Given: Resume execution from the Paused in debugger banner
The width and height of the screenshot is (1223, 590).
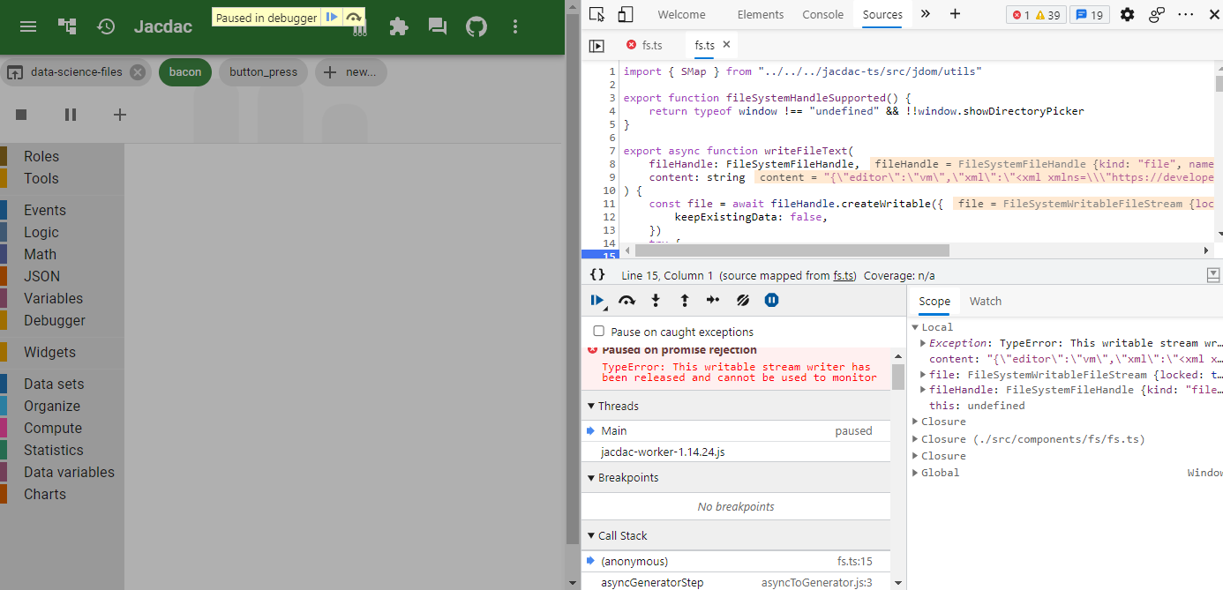Looking at the screenshot, I should (x=330, y=16).
